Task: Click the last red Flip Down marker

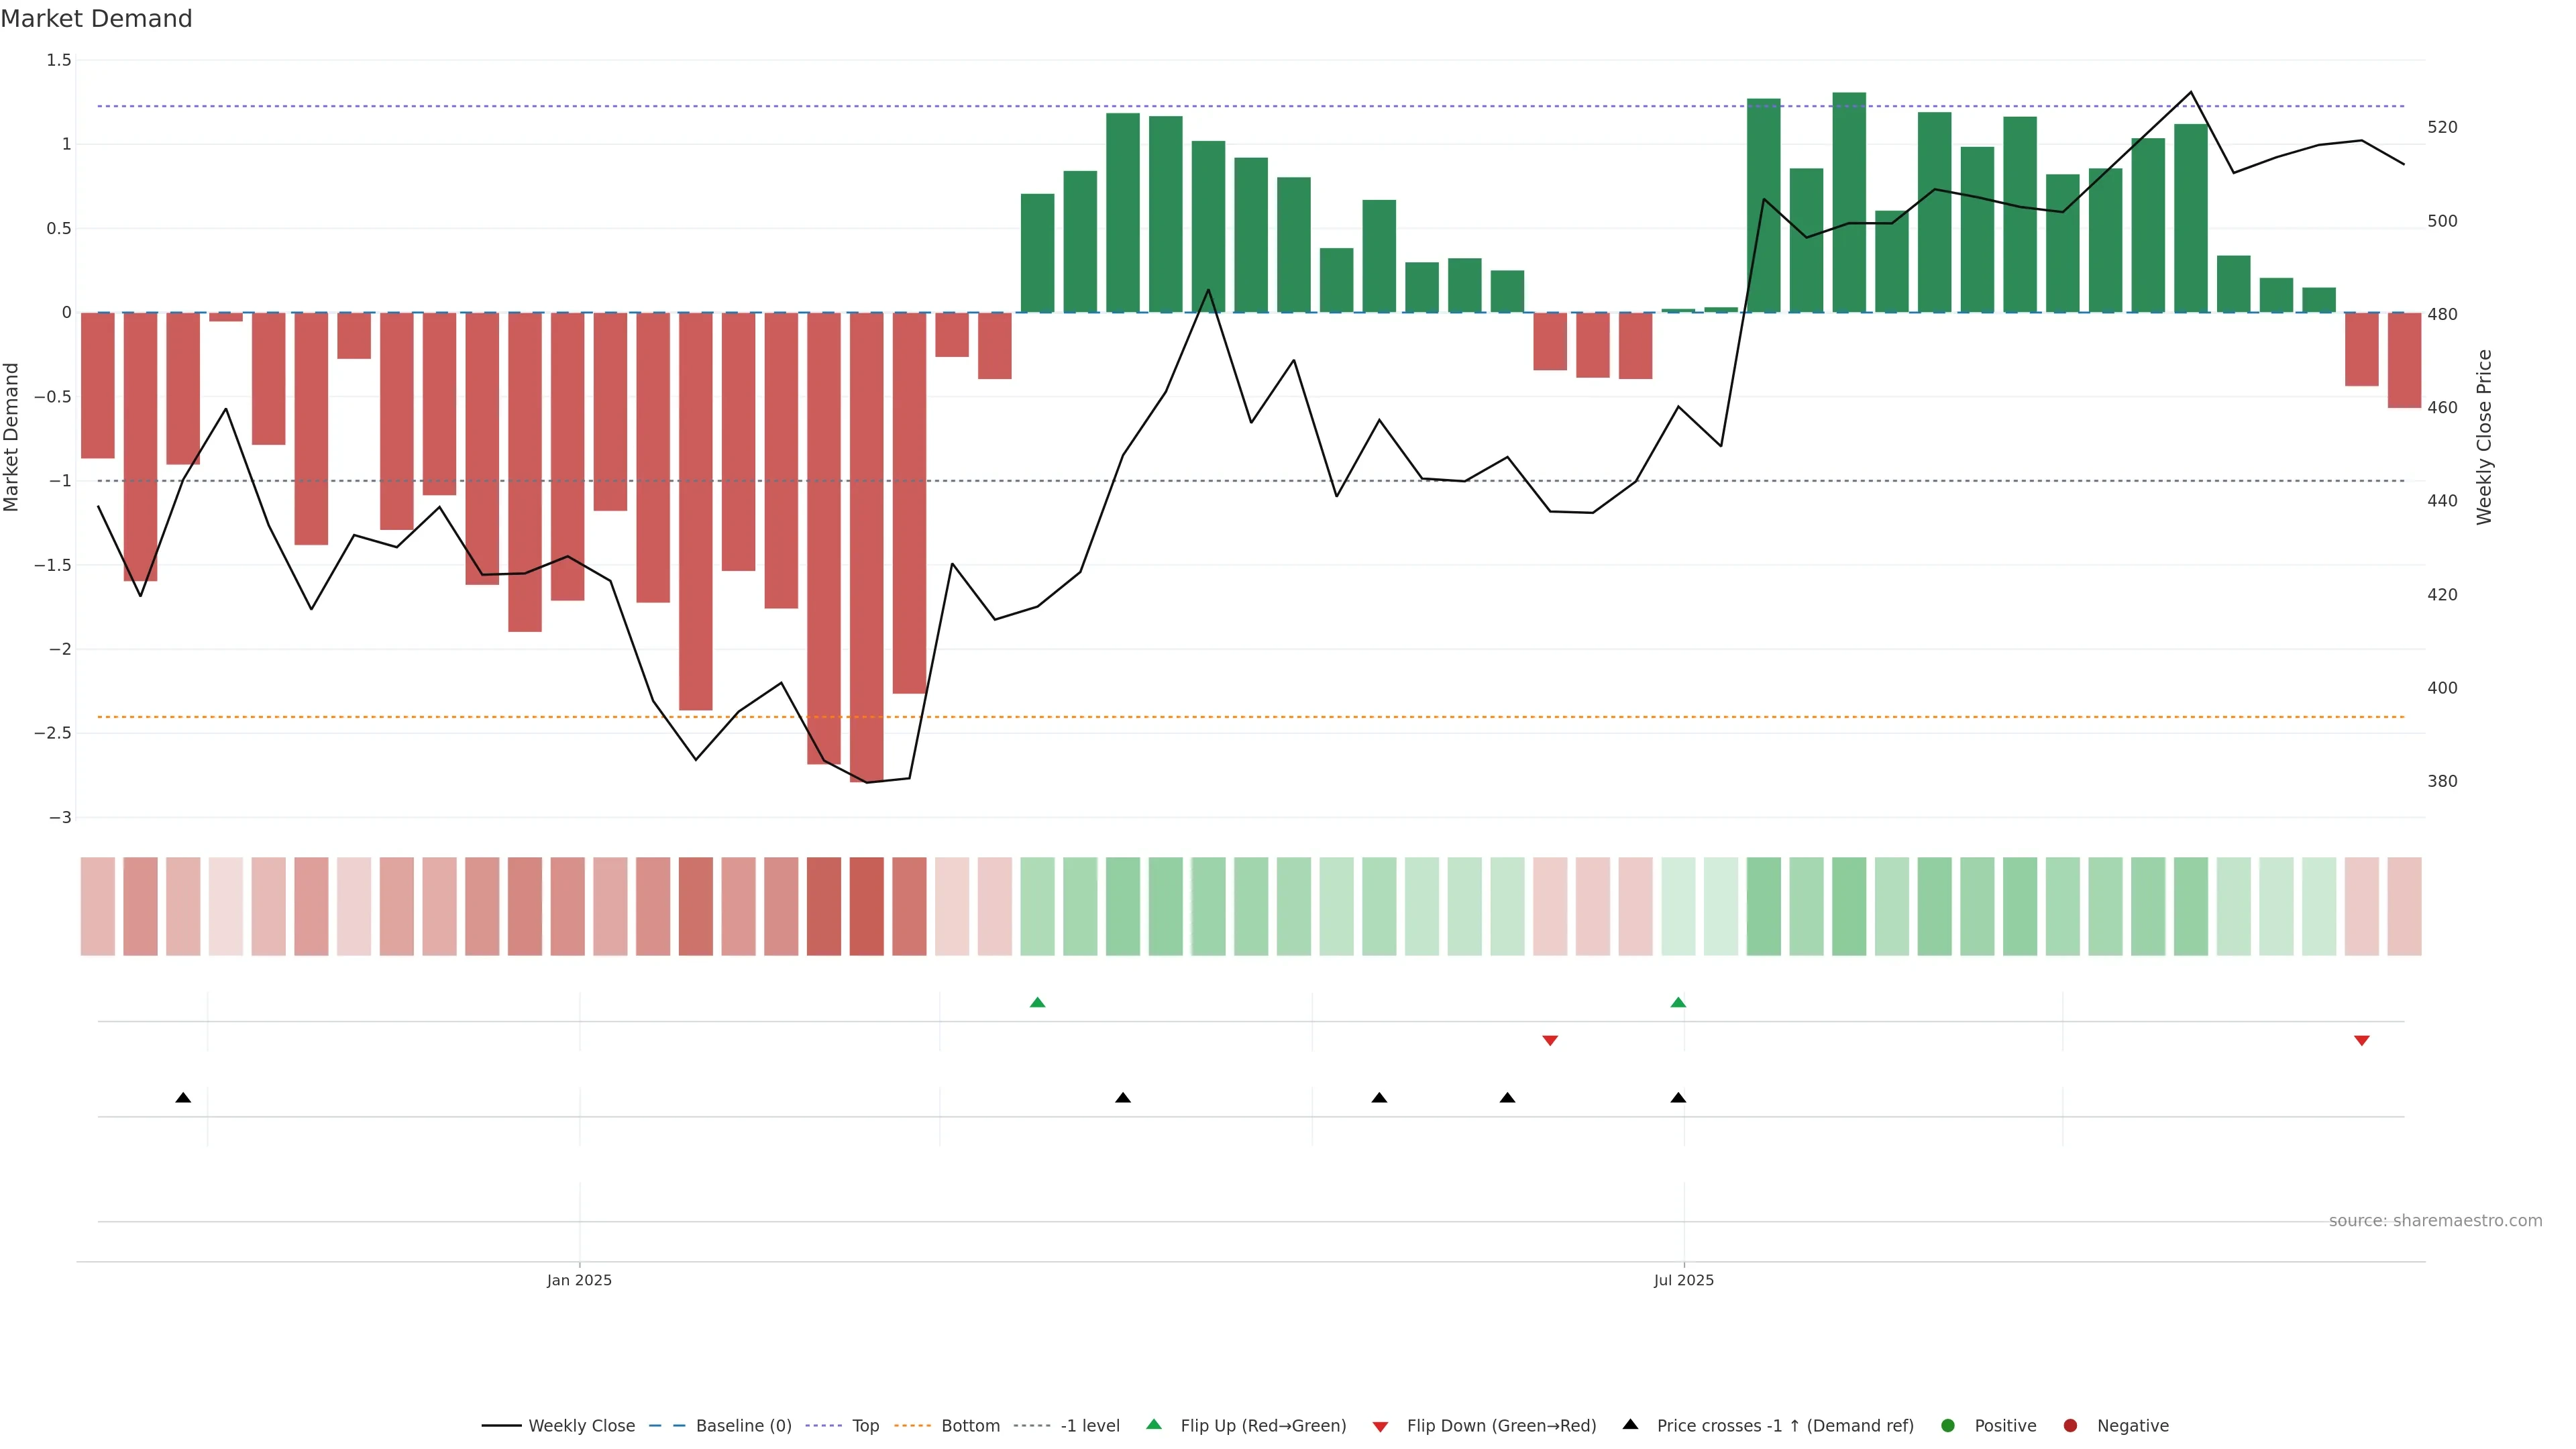Action: click(x=2362, y=1041)
